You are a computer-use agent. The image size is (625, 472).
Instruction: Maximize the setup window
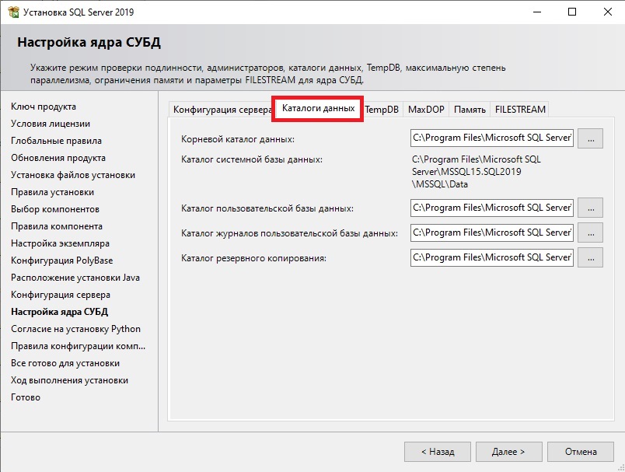coord(572,12)
